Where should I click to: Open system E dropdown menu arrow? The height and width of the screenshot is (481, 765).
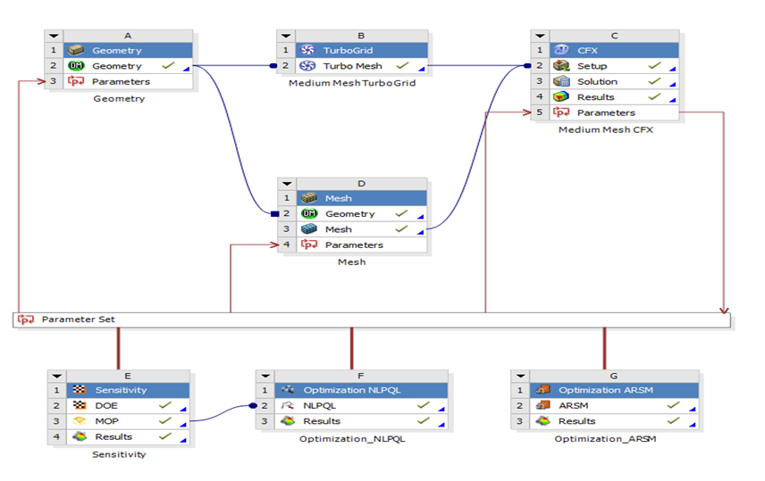coord(57,376)
